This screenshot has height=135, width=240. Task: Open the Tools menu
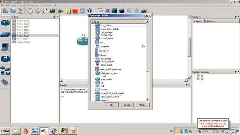click(48, 5)
